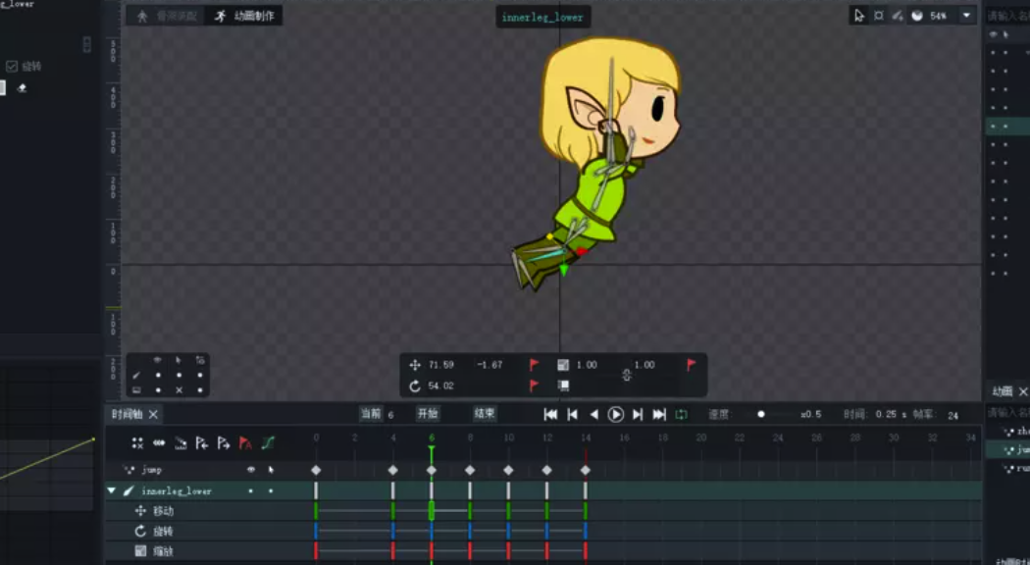
Task: Click the jump row keyframe diamond at frame 0
Action: click(x=316, y=470)
